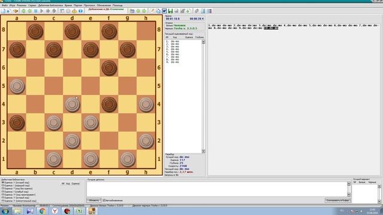Click up arrow of best chains scrollbar

click(x=349, y=184)
